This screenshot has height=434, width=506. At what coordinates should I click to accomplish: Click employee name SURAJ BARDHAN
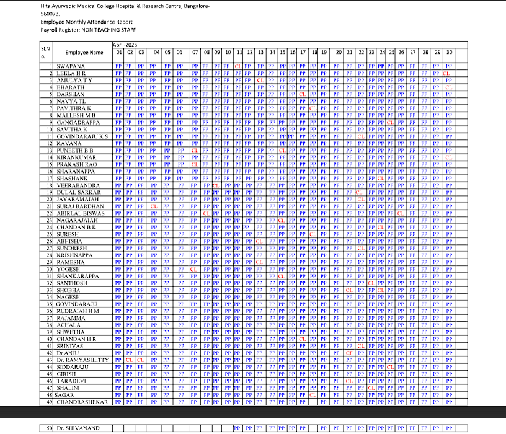[81, 206]
